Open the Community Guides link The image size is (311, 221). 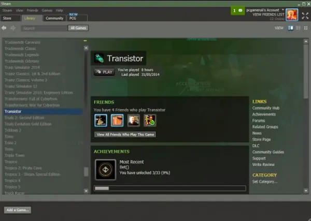point(268,152)
